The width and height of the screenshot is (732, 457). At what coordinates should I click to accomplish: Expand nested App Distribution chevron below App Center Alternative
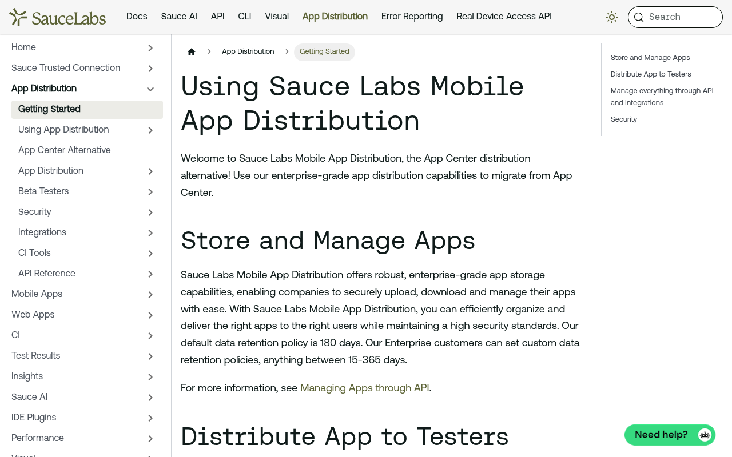tap(150, 171)
